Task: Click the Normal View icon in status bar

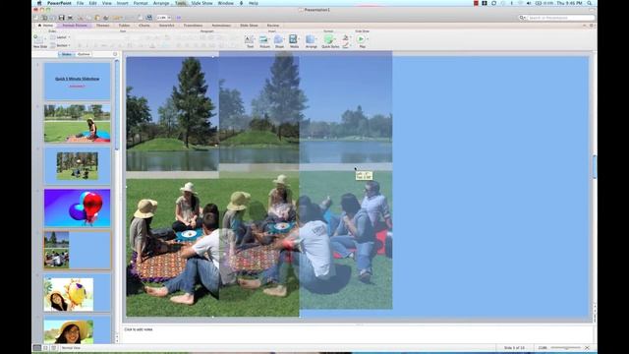Action: (37, 348)
